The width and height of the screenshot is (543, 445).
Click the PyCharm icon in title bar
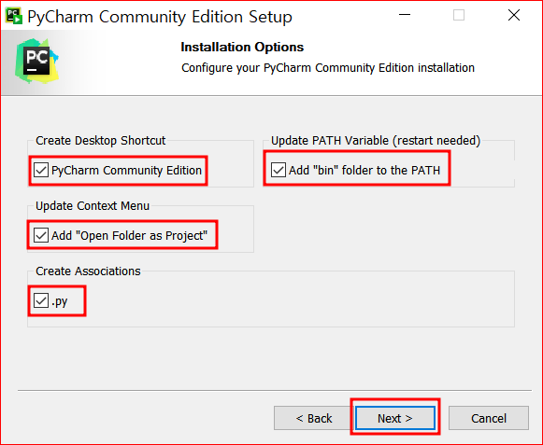(14, 16)
